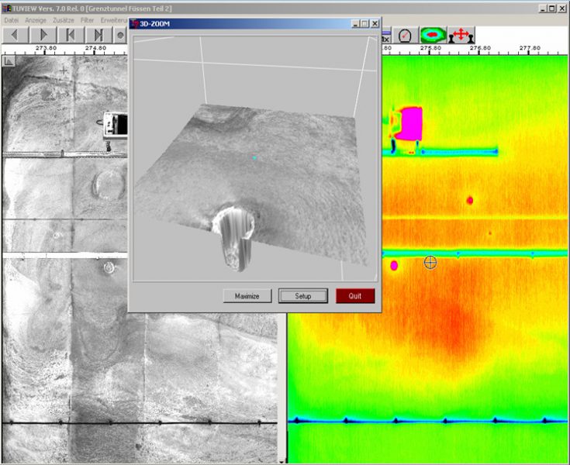570x465 pixels.
Task: Close the 3D-ZOOM window with X
Action: (375, 24)
